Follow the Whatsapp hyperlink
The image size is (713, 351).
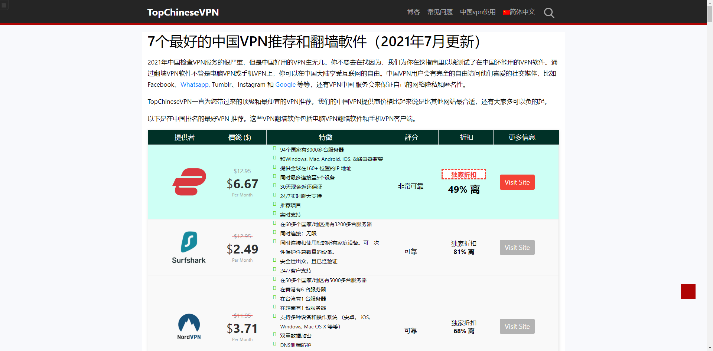195,85
